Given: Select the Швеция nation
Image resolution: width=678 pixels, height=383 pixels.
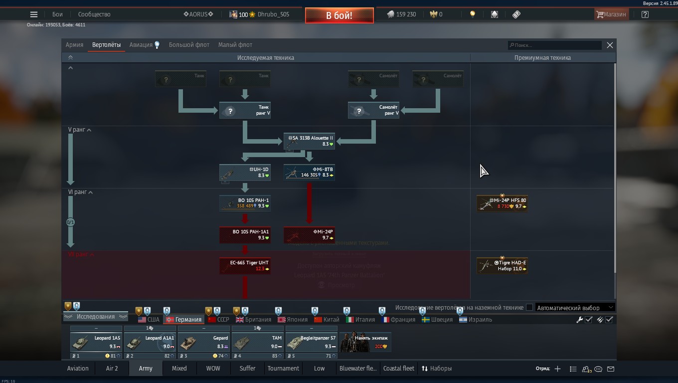Looking at the screenshot, I should [437, 320].
